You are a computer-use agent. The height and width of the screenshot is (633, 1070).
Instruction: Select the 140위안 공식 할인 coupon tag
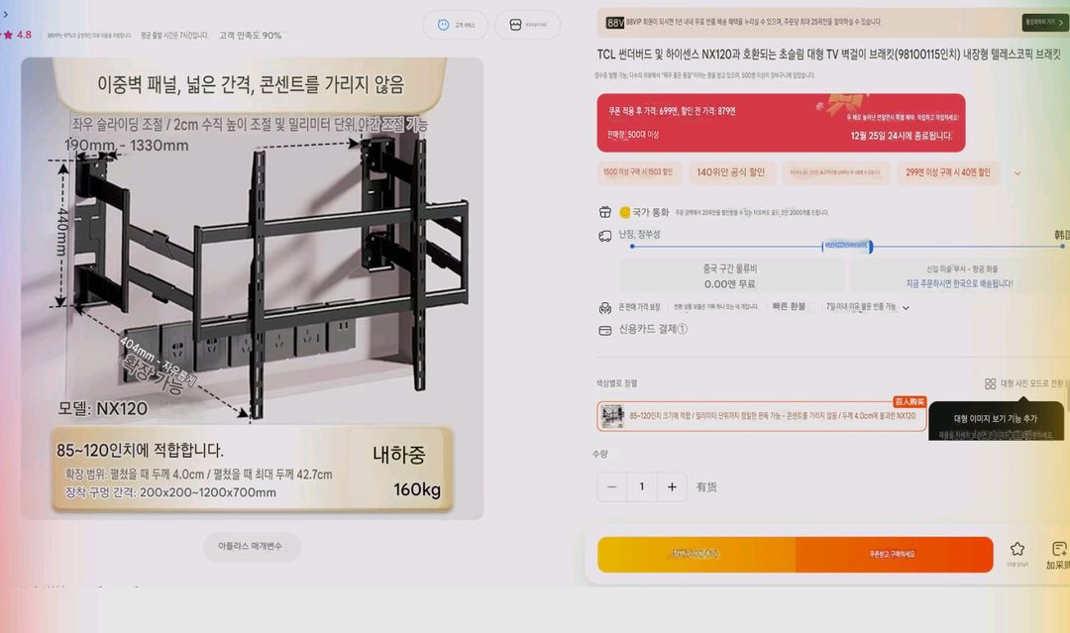[x=731, y=172]
